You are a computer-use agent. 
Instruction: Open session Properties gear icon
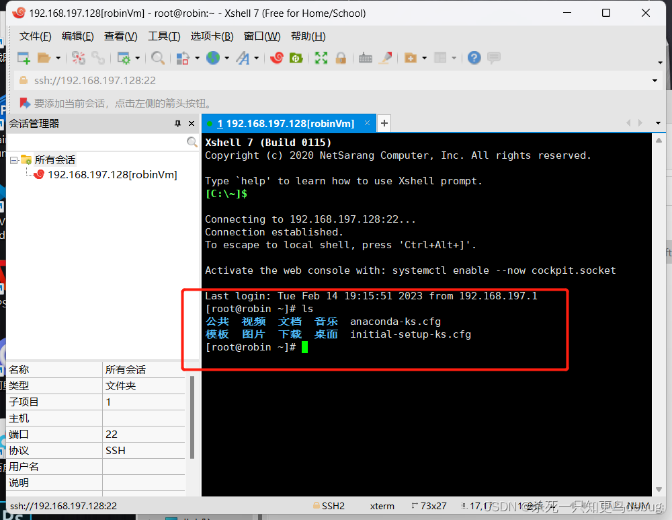124,58
